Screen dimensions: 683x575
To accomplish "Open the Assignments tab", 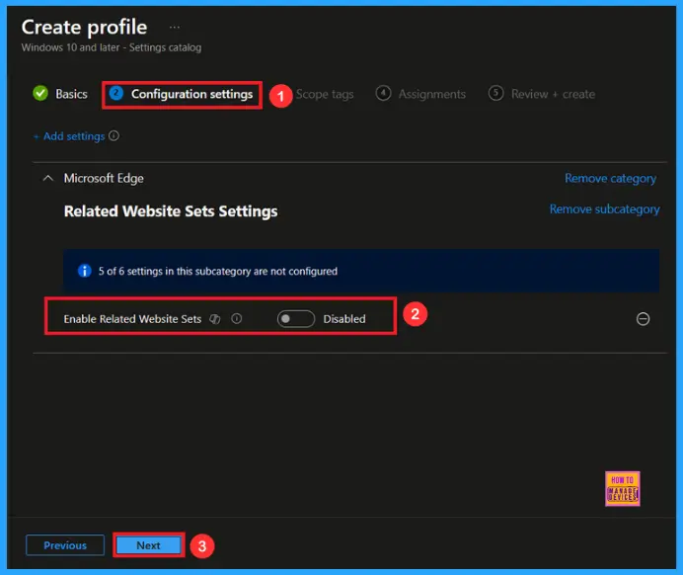I will [431, 94].
